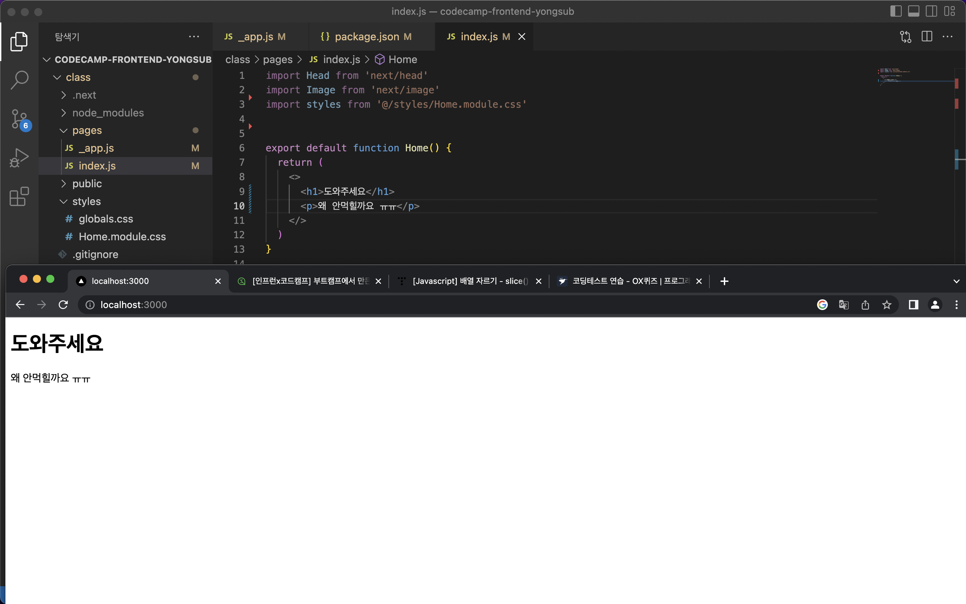Click the browser Forward arrow
This screenshot has width=966, height=604.
tap(42, 305)
